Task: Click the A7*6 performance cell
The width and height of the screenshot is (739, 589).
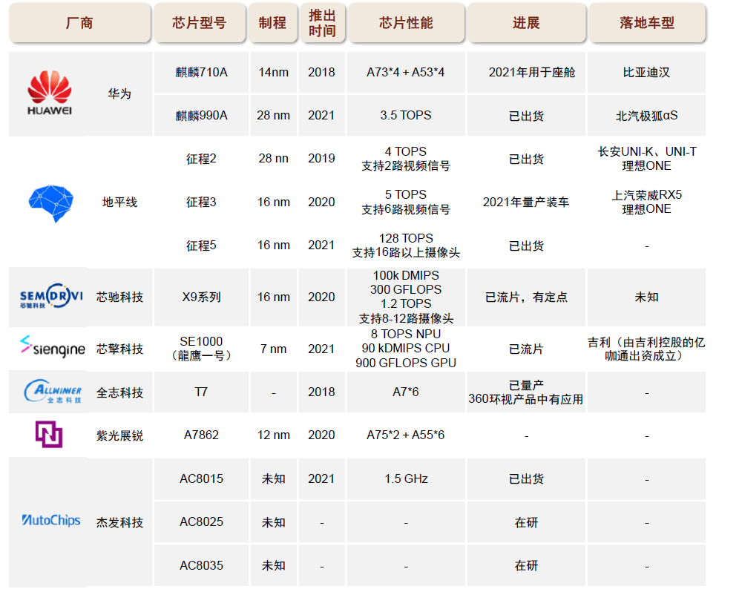Action: click(406, 392)
